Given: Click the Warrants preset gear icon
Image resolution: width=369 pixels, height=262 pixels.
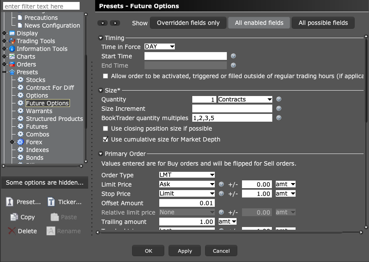Looking at the screenshot, I should [21, 111].
